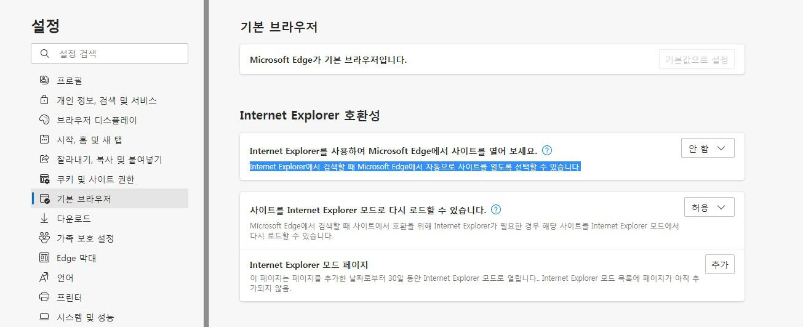The image size is (803, 327).
Task: Open the 안 함 dropdown
Action: (708, 148)
